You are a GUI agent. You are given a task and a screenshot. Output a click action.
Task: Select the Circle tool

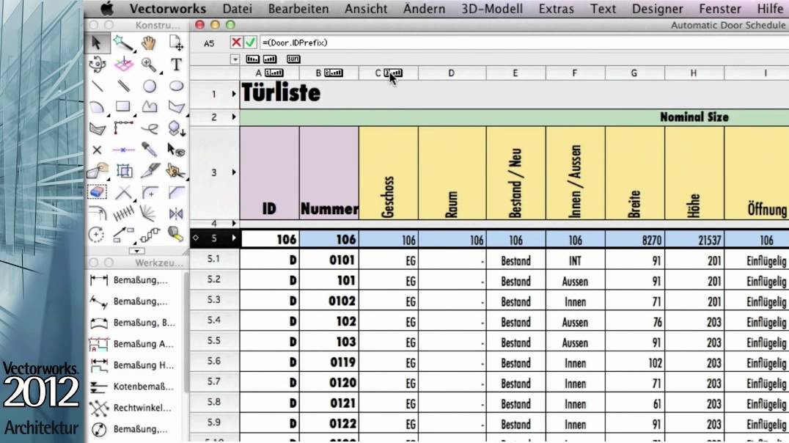[x=149, y=86]
